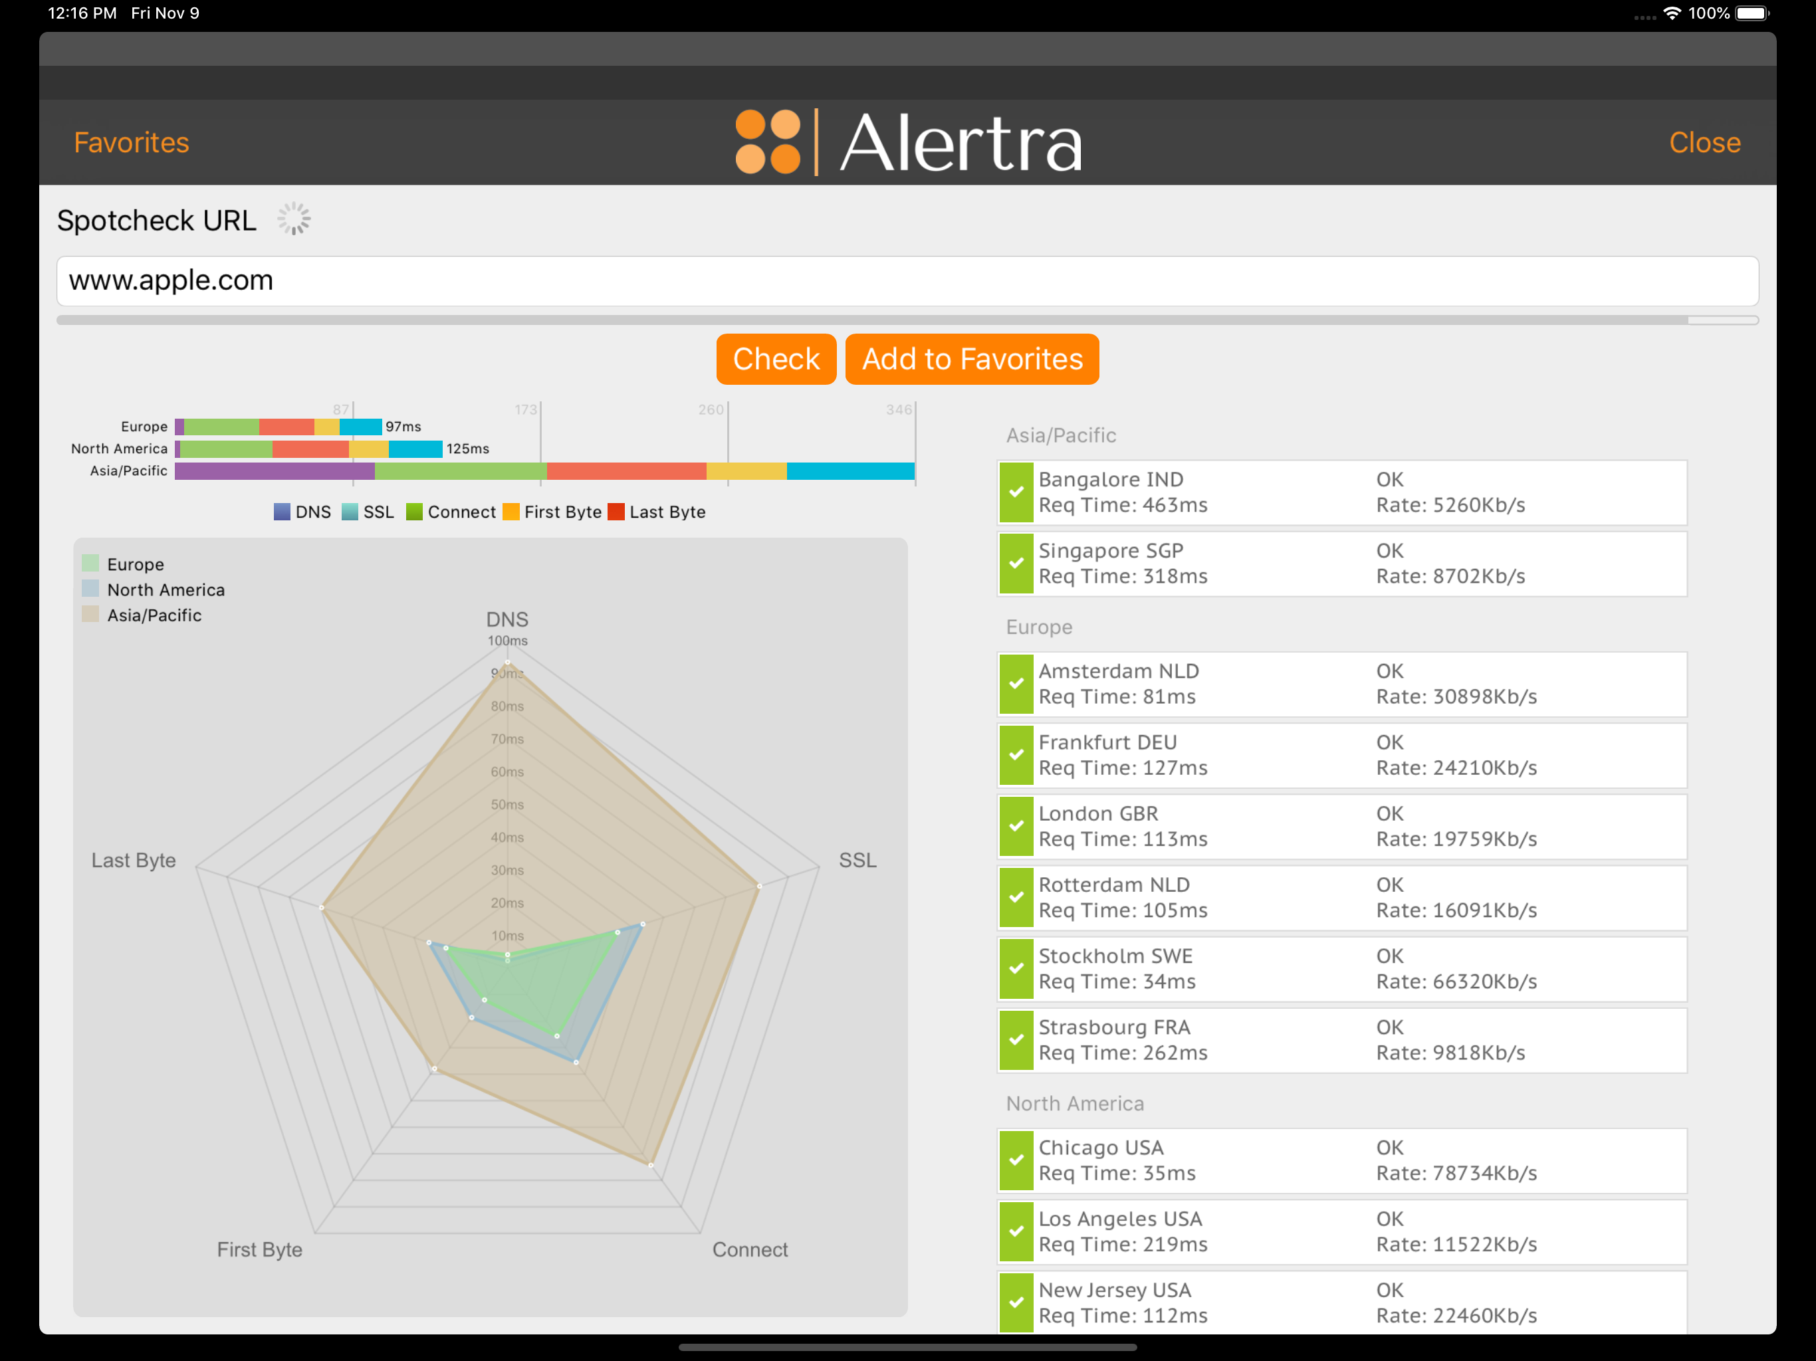Viewport: 1816px width, 1361px height.
Task: Click the North America 125ms stacked bar
Action: (x=308, y=449)
